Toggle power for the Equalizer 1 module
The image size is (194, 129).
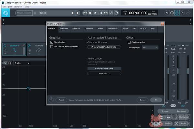(5, 46)
